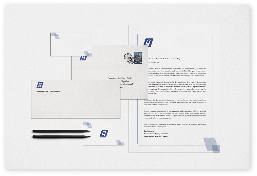Click the overlapping blue shapes at the letter's bottom-right corner
The image size is (257, 176).
(211, 145)
